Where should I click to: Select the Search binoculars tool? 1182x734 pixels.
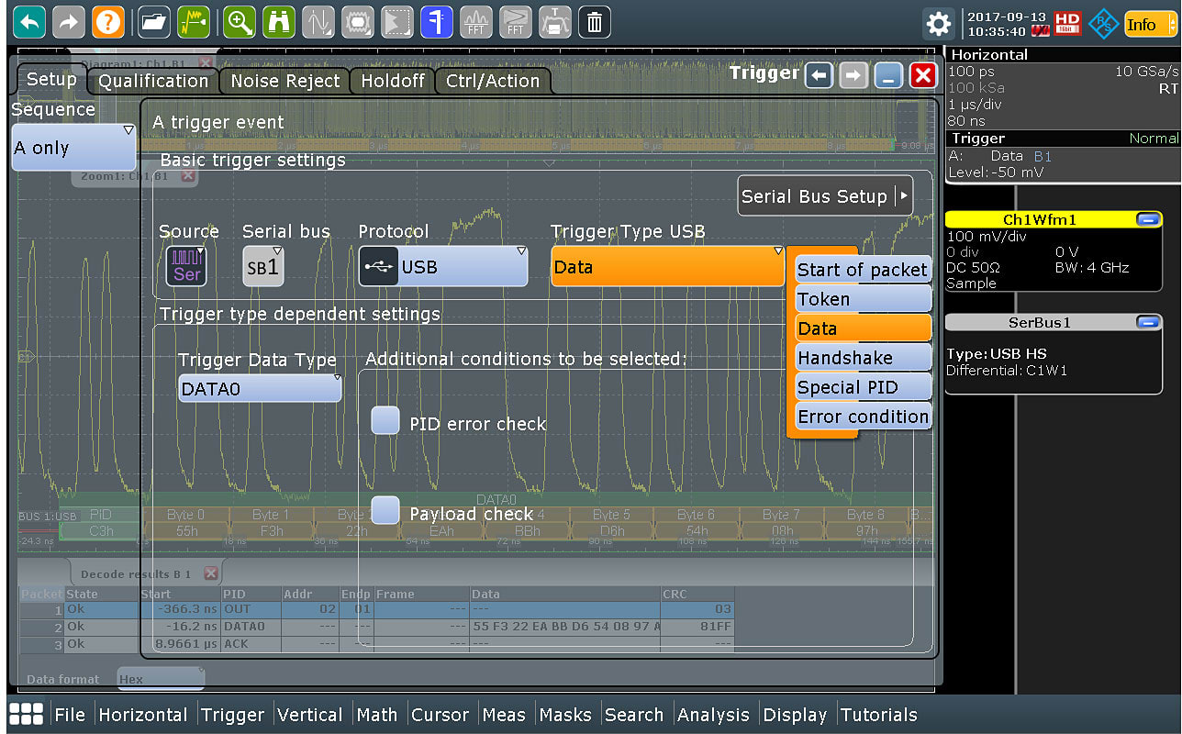[279, 21]
